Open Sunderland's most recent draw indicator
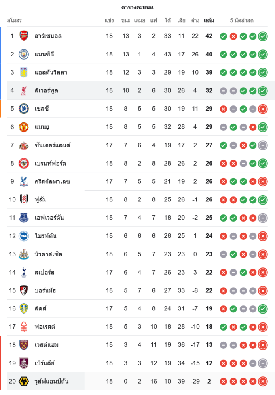Image resolution: width=275 pixels, height=395 pixels. tap(262, 145)
